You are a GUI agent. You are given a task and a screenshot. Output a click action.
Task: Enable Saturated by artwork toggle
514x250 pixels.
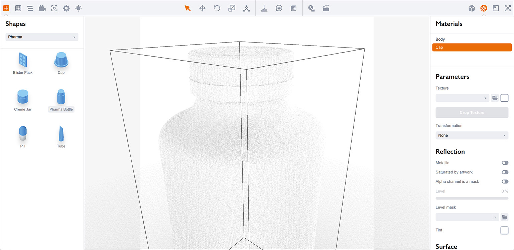[505, 172]
